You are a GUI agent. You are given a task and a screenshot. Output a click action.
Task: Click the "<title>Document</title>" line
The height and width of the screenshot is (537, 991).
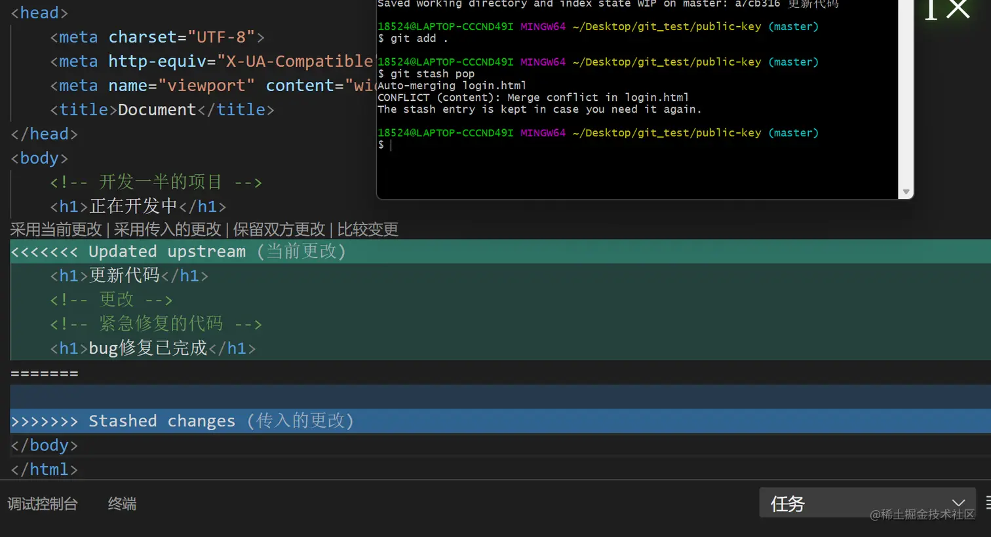pos(162,109)
